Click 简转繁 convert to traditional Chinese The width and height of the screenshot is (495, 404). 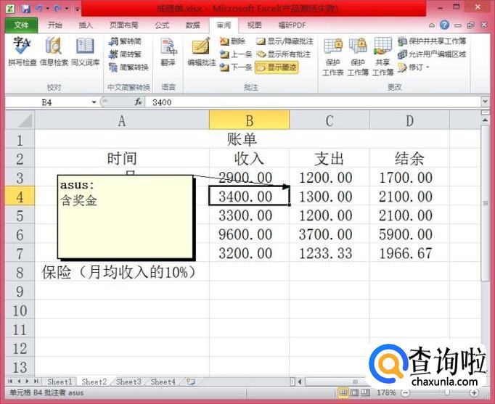pos(127,54)
